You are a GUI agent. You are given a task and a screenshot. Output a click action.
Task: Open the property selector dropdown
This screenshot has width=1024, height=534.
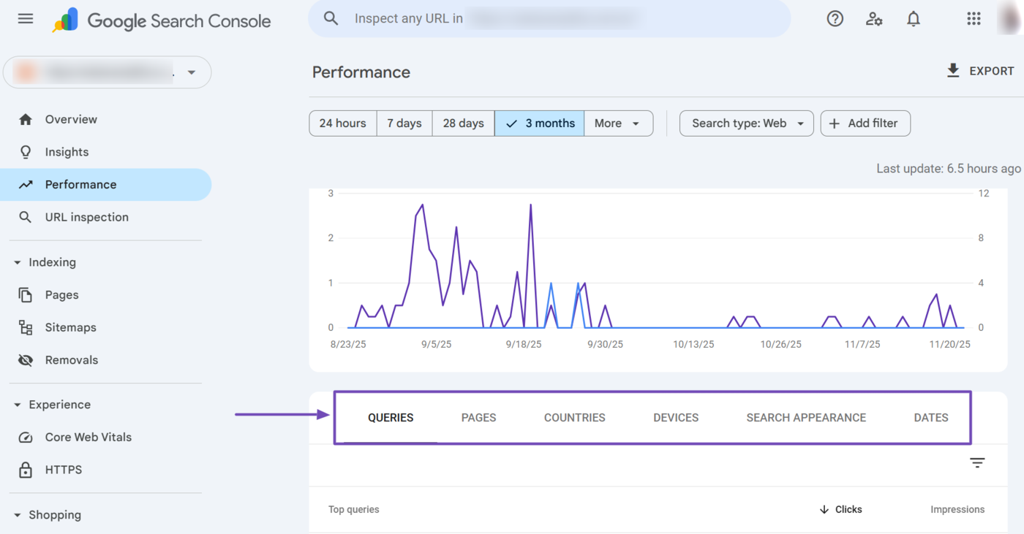point(191,72)
